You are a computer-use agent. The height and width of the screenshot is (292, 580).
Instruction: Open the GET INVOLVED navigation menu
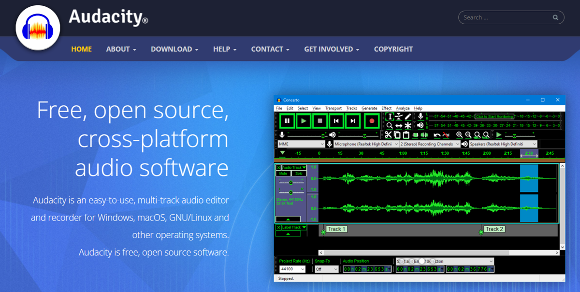click(x=332, y=49)
